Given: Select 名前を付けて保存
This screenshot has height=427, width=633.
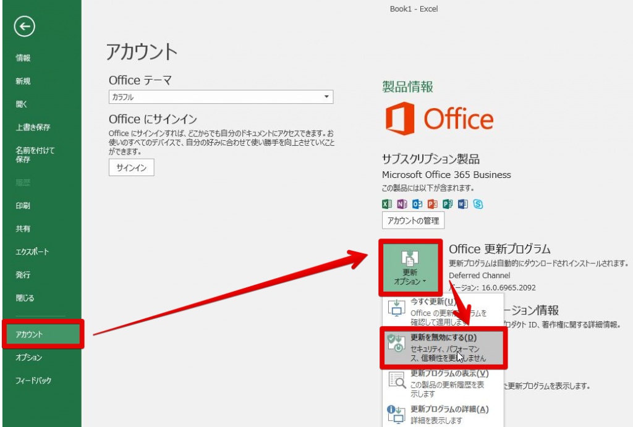Looking at the screenshot, I should tap(35, 154).
